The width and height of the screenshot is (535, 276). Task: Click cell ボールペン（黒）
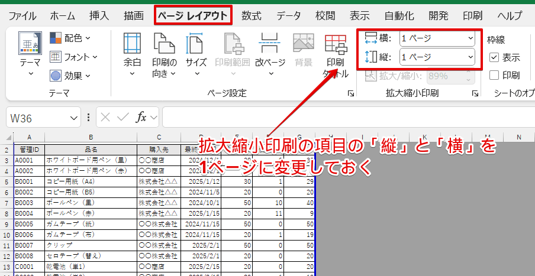pos(91,203)
